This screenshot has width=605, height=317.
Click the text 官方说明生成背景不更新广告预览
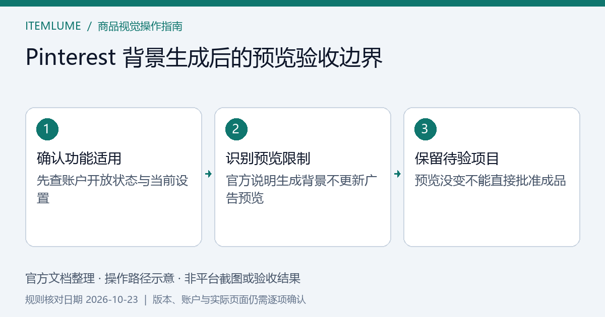coord(301,189)
